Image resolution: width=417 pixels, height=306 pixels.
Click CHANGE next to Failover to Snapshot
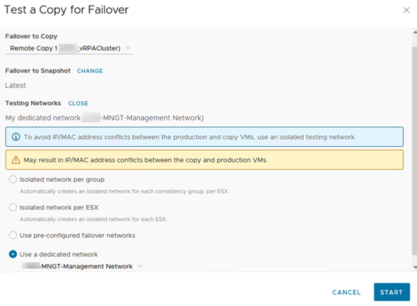coord(90,71)
